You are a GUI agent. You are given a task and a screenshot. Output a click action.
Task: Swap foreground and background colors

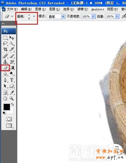tap(13, 104)
